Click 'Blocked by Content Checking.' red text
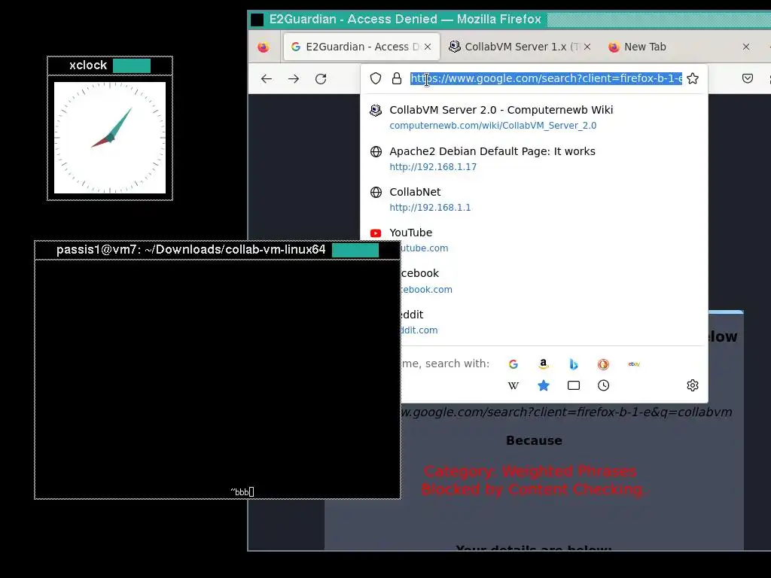 click(x=535, y=489)
